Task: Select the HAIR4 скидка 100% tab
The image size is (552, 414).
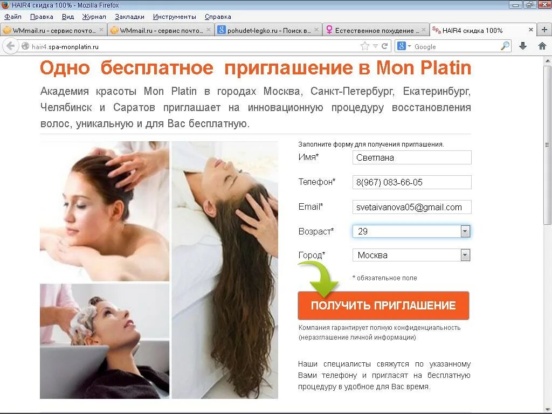Action: tap(482, 30)
